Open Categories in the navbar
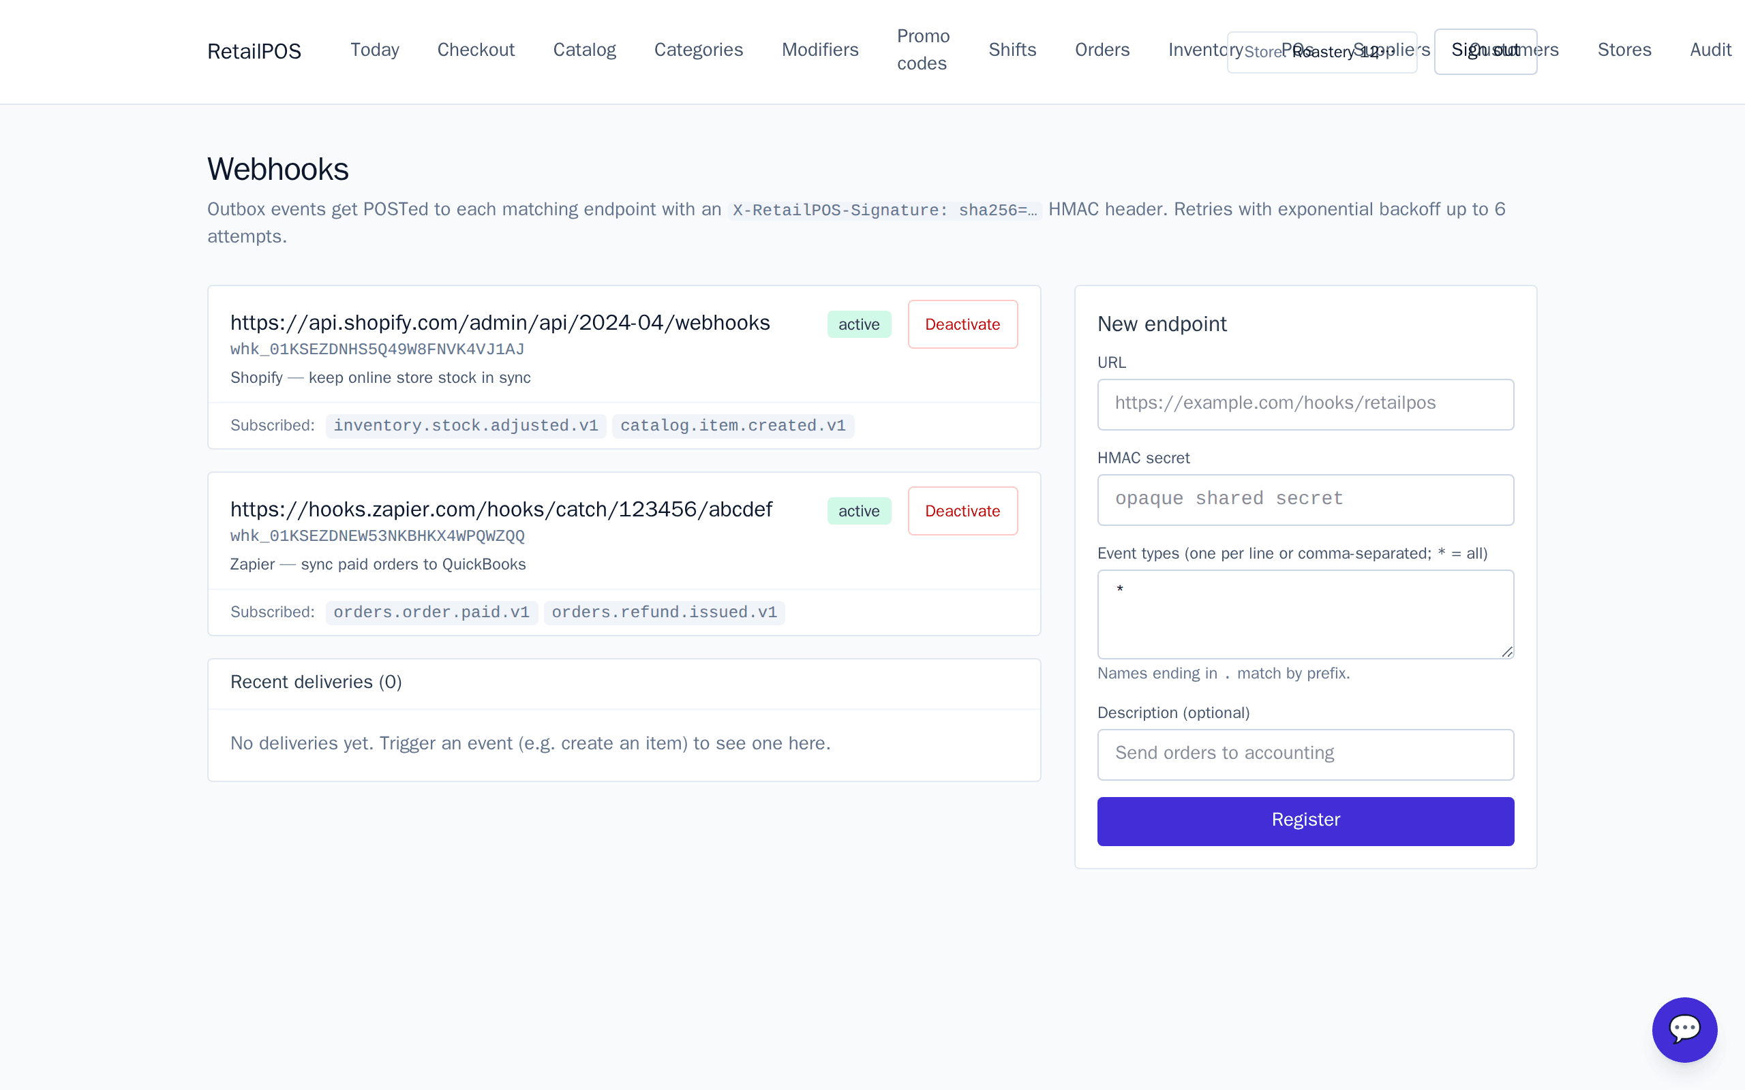 tap(698, 50)
